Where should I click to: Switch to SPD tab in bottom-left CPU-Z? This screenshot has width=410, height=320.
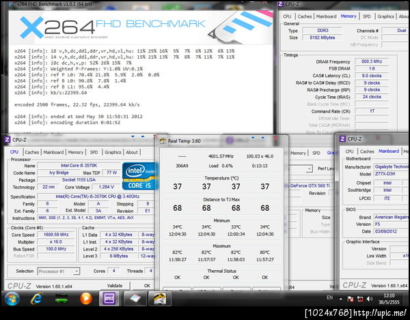[94, 152]
